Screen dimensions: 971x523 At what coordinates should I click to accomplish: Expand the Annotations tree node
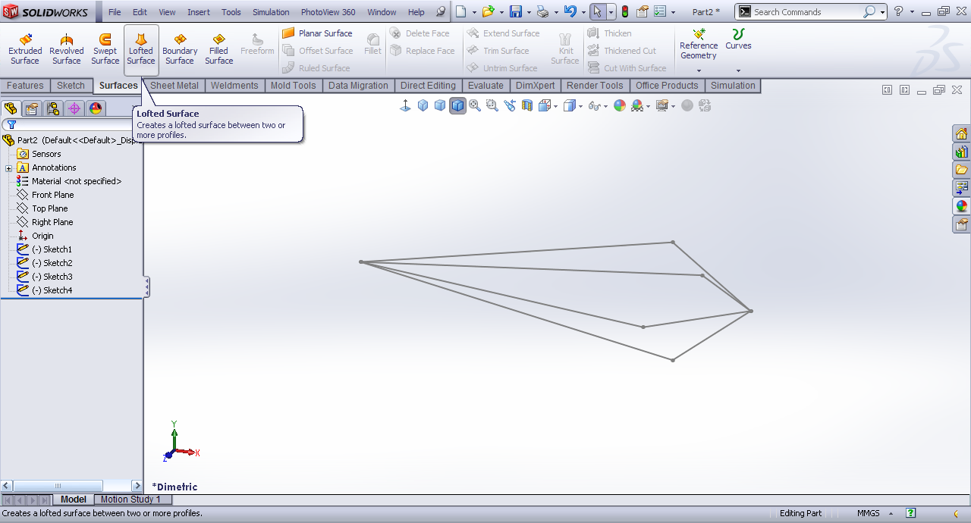click(8, 168)
